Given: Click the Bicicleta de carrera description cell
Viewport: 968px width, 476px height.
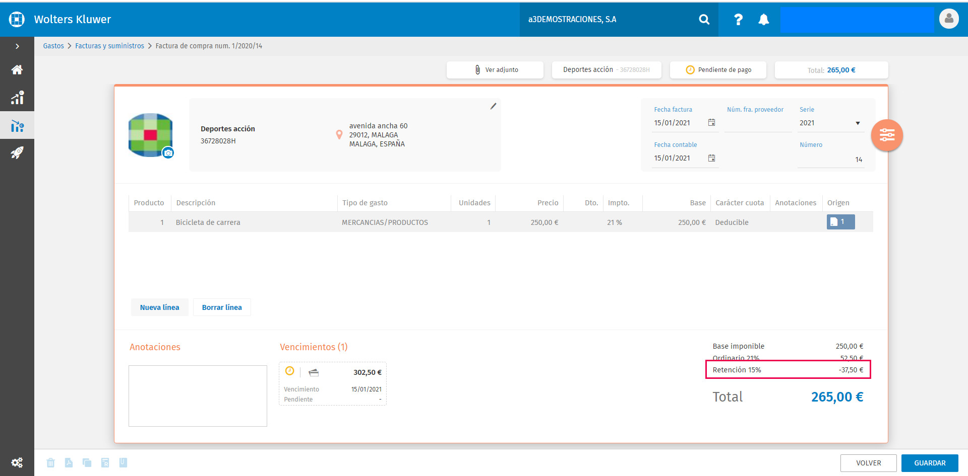Looking at the screenshot, I should [x=254, y=222].
